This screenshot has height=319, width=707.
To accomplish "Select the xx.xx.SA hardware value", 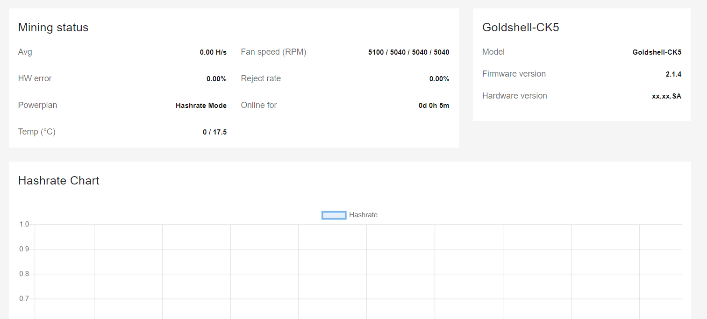I will (x=666, y=96).
